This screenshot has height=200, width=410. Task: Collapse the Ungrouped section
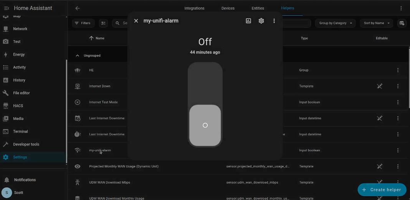[78, 56]
